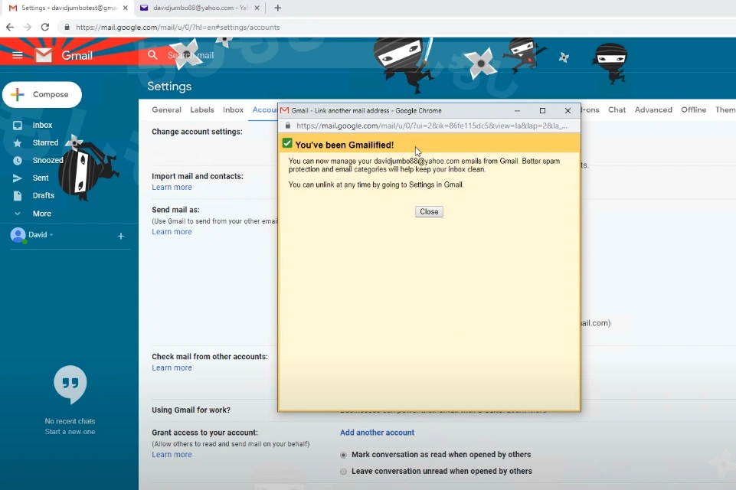
Task: Click the search magnifier icon
Action: click(x=152, y=55)
